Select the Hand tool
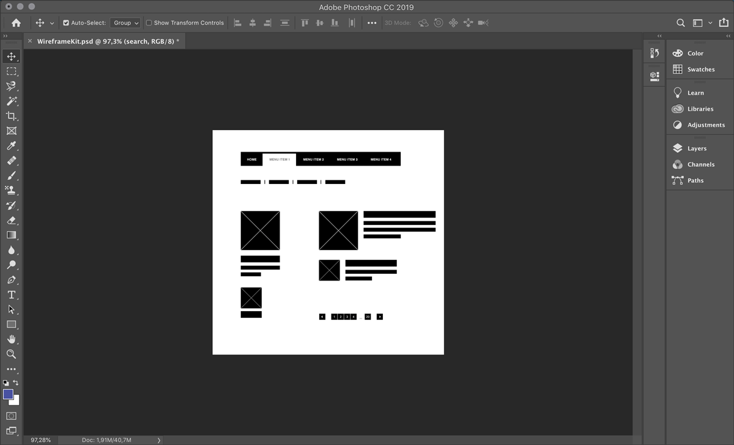The image size is (734, 445). click(x=11, y=340)
